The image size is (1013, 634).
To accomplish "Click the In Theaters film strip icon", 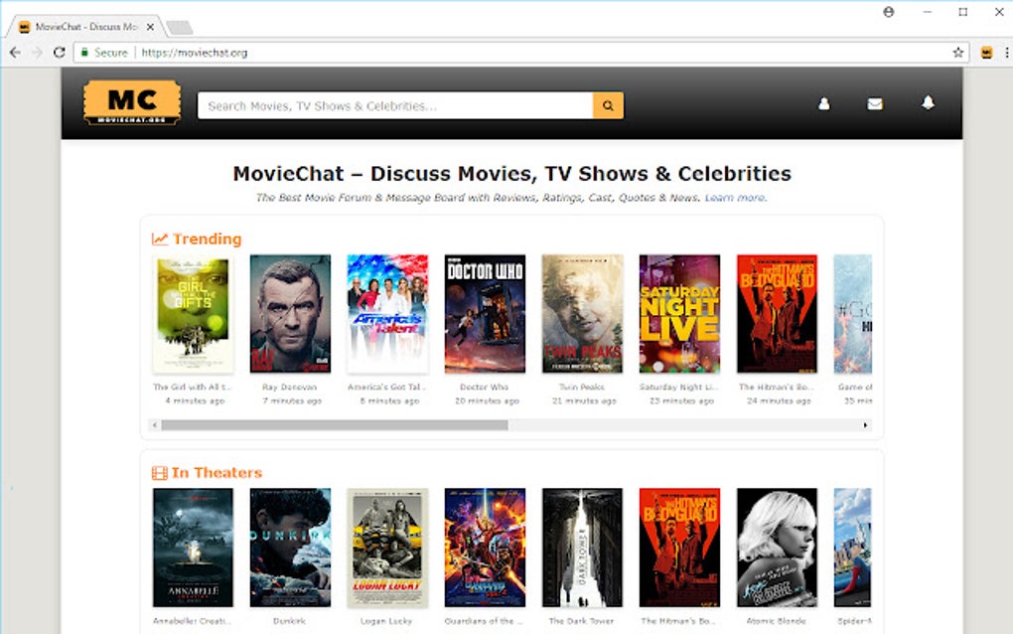I will tap(159, 471).
